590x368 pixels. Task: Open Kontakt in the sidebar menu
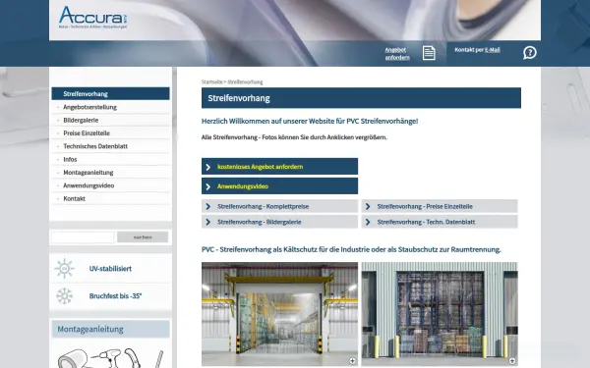(x=110, y=198)
